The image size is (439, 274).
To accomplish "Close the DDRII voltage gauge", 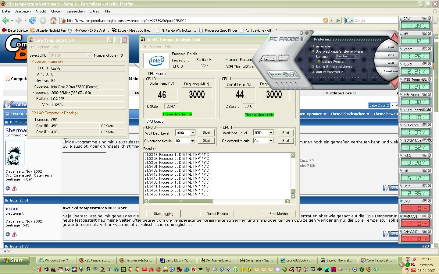I will pos(430,64).
